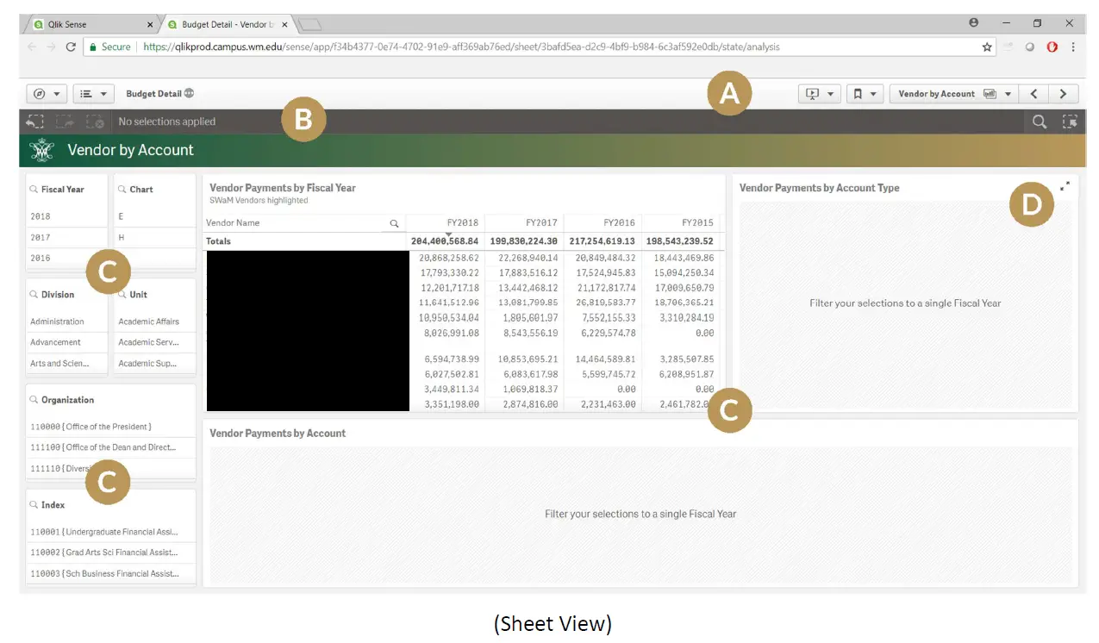Switch to the Qlik Sense browser tab
Screen dimensions: 1099x643
[x=93, y=24]
